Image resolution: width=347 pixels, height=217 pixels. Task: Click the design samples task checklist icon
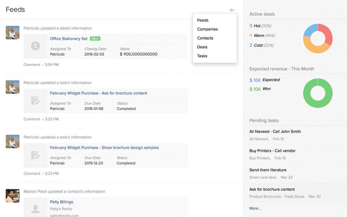click(35, 155)
